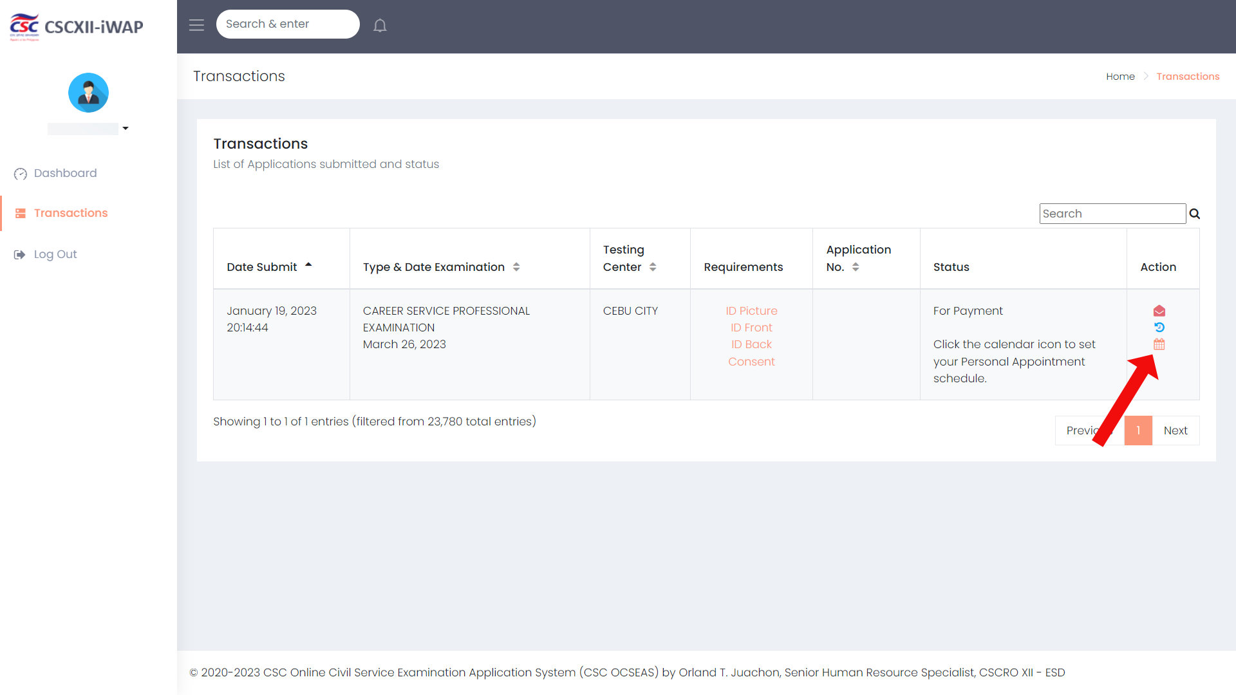
Task: Sort by Type & Date Examination column
Action: (x=469, y=259)
